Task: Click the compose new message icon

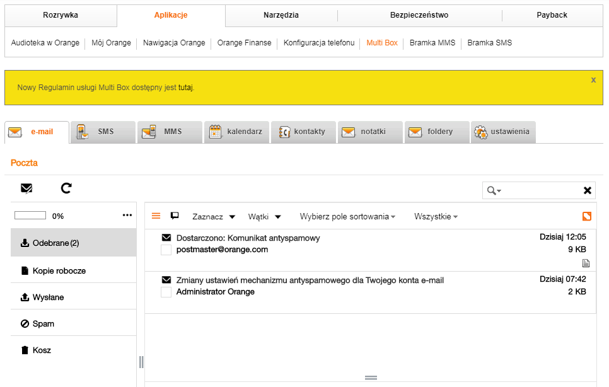Action: pyautogui.click(x=26, y=188)
